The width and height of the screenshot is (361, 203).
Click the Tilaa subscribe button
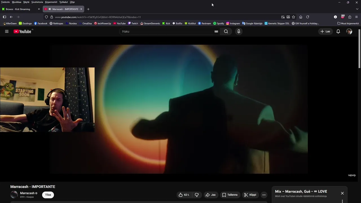point(48,195)
